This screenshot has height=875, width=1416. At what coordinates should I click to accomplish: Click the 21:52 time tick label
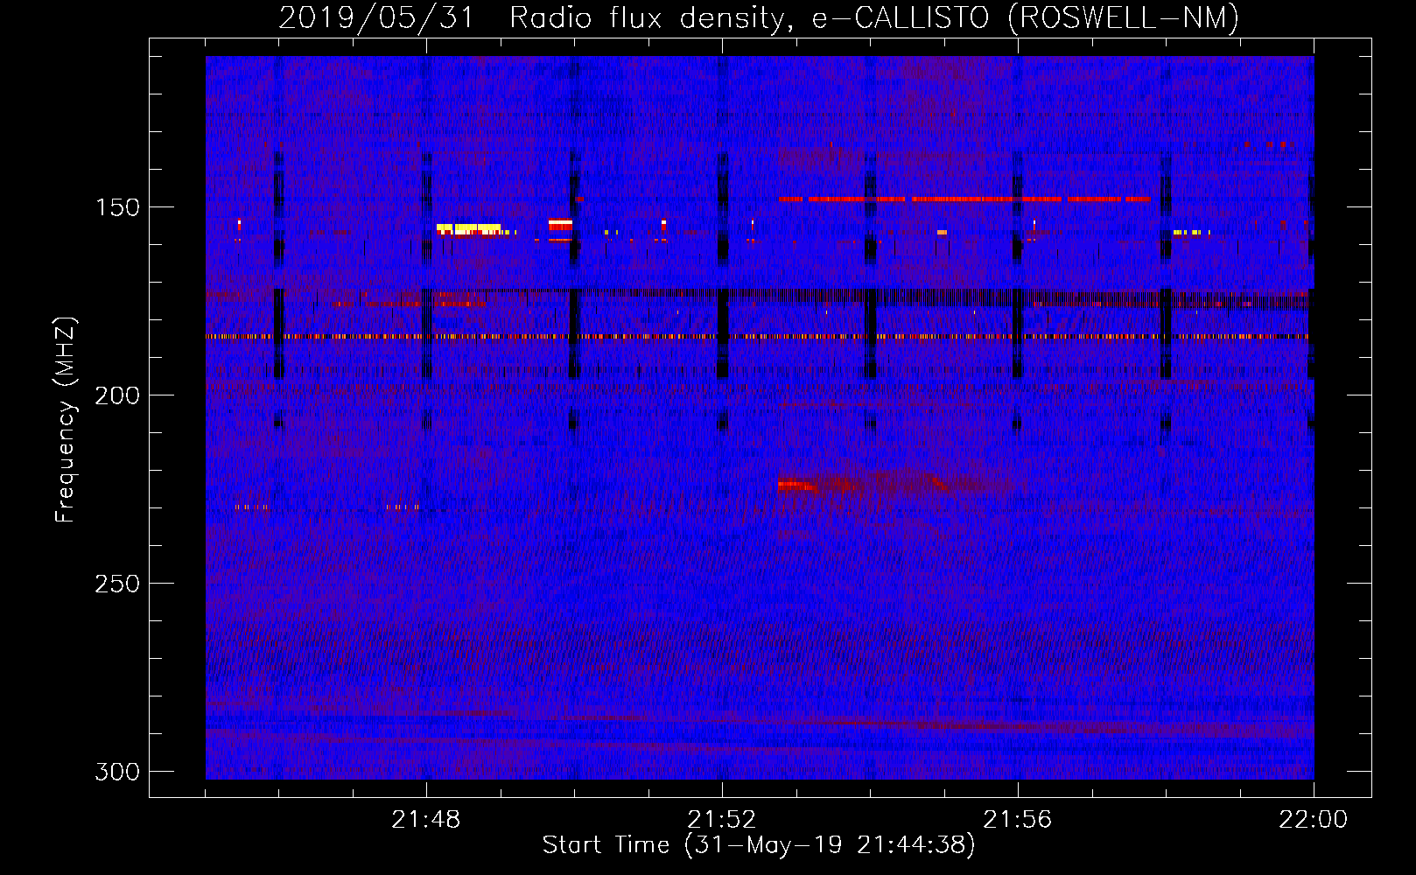pos(722,820)
